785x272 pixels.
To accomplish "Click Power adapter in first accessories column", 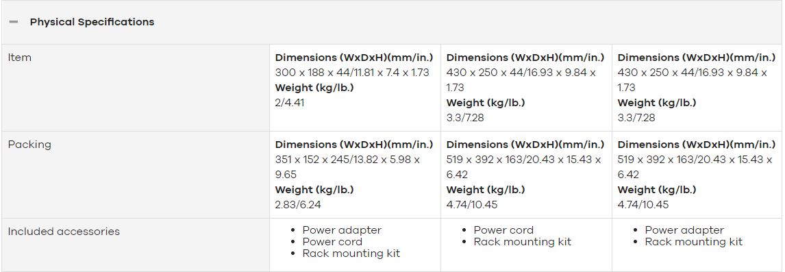I will click(x=342, y=230).
